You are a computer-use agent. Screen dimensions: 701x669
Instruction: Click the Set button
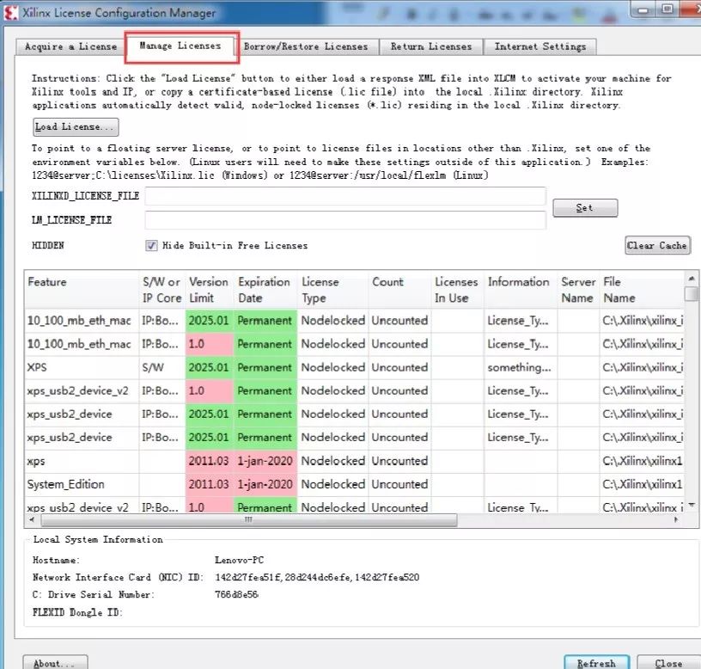(x=585, y=208)
